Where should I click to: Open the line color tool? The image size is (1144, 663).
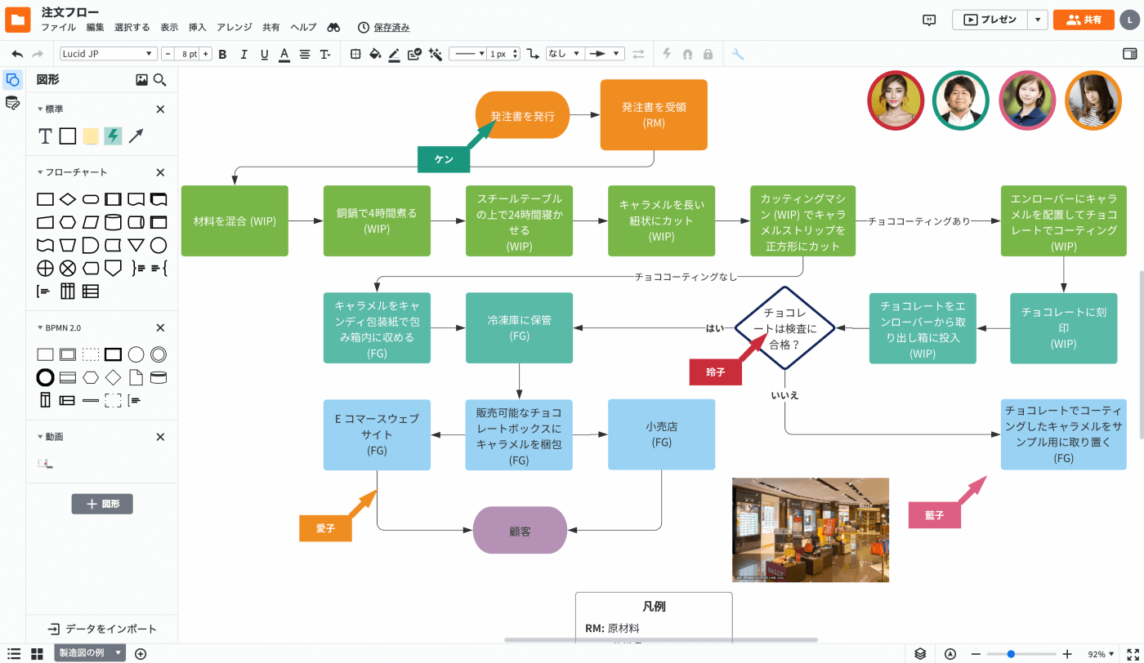[394, 54]
